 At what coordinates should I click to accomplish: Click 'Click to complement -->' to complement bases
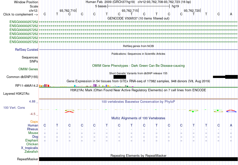pyautogui.click(x=21, y=14)
